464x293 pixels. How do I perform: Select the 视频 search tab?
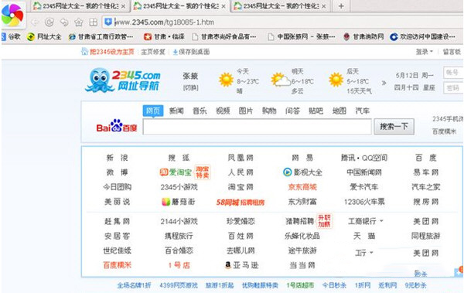[223, 111]
